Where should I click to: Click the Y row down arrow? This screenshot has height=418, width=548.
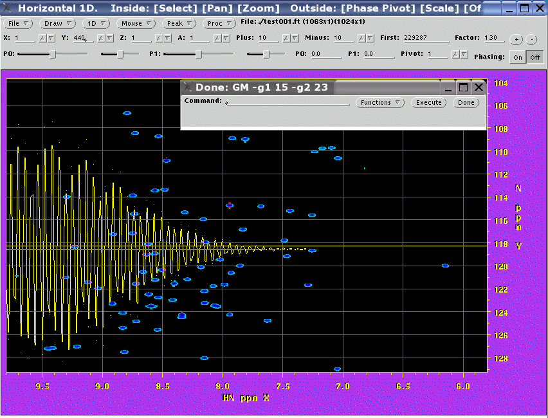point(110,38)
